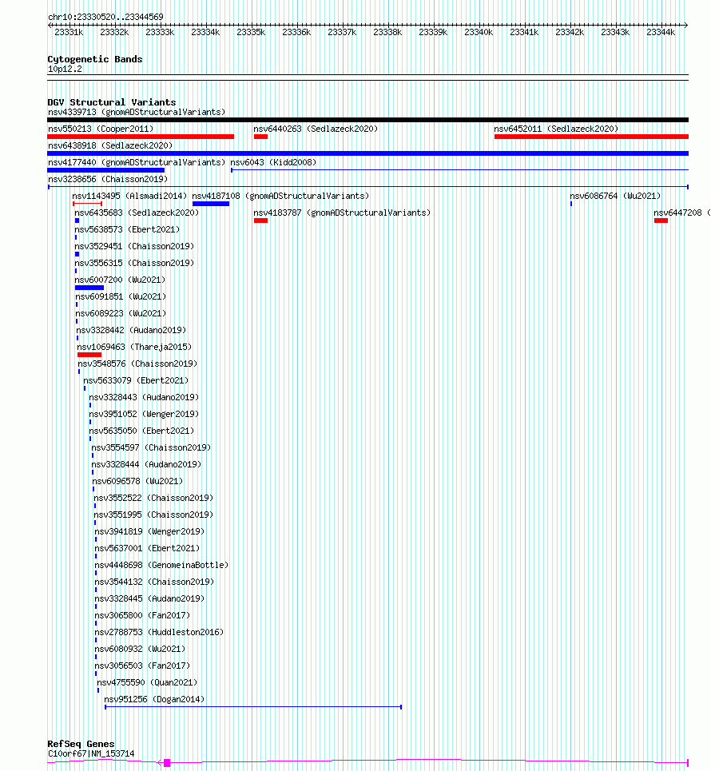
Task: Open nsv3951052 (Wenger2019) label
Action: click(144, 414)
